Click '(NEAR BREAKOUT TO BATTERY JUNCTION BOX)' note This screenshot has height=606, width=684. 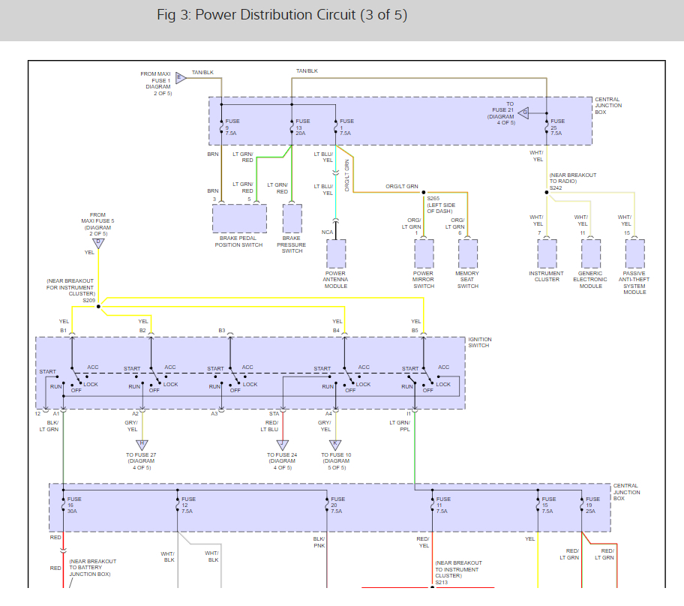point(92,568)
